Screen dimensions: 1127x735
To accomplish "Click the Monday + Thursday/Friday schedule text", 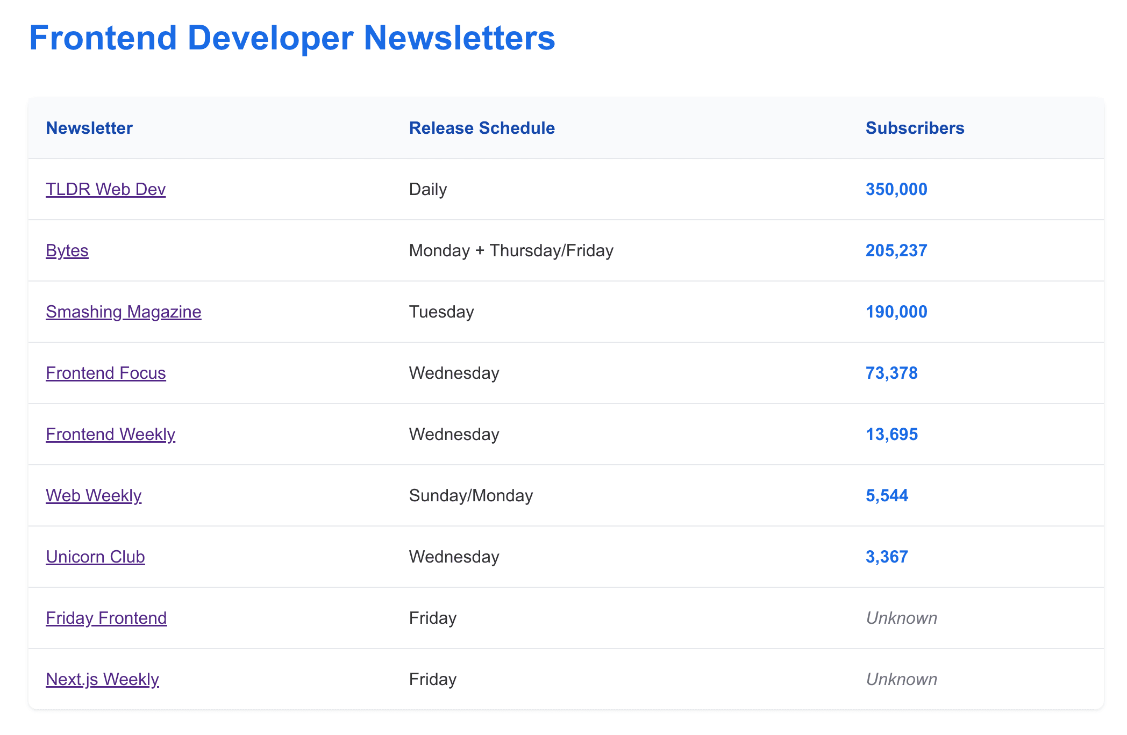I will click(511, 250).
